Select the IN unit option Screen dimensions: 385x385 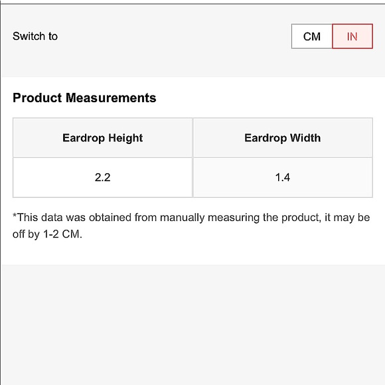(352, 37)
